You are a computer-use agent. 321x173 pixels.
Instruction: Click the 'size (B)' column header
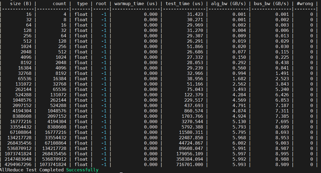point(21,3)
